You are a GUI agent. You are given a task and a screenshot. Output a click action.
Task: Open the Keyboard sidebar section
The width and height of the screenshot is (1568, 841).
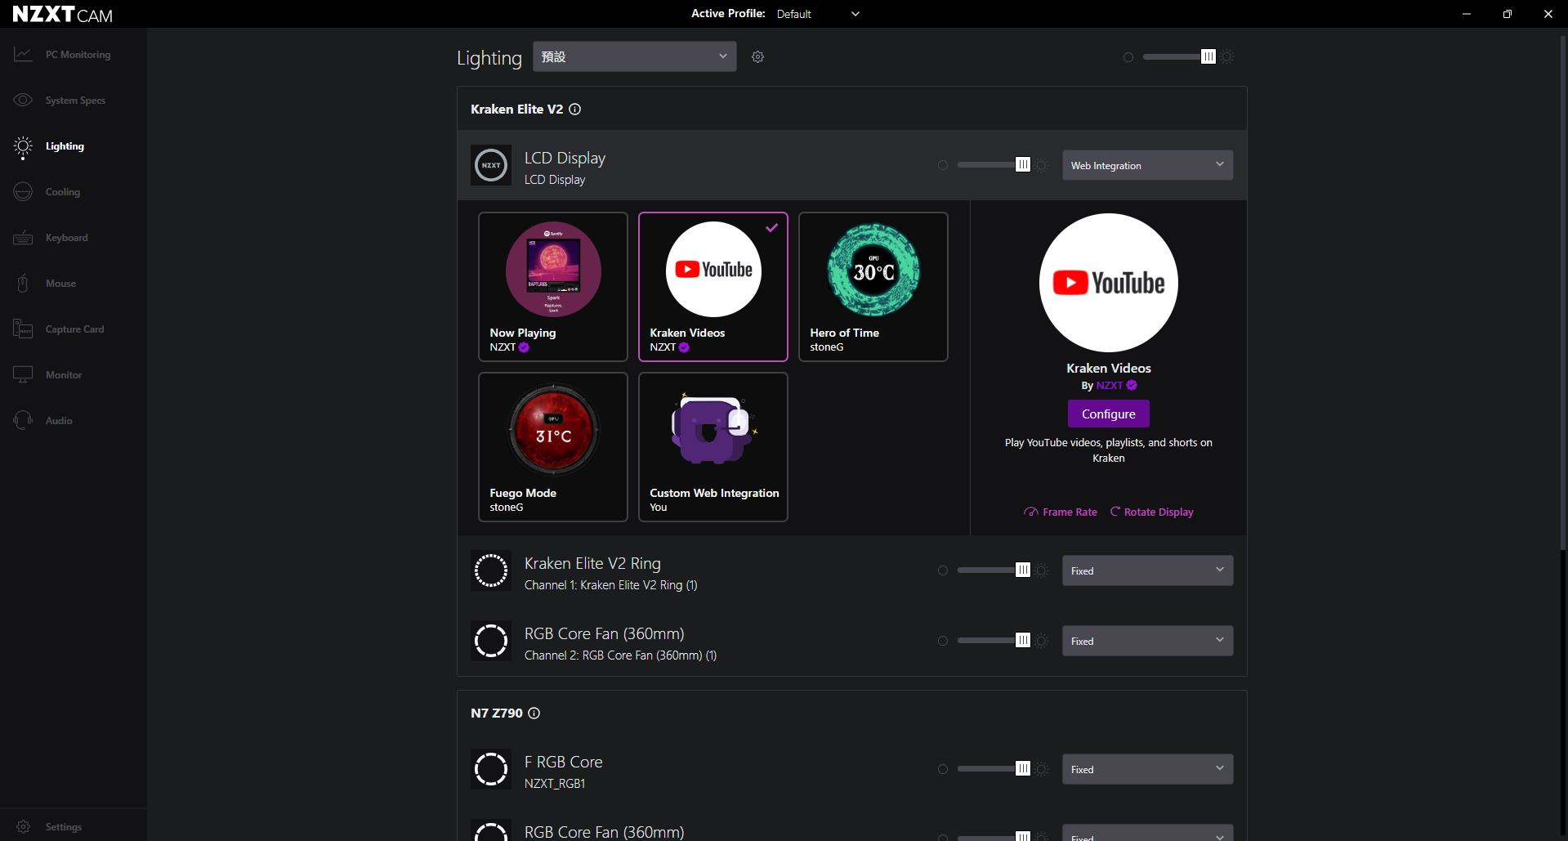(x=74, y=238)
